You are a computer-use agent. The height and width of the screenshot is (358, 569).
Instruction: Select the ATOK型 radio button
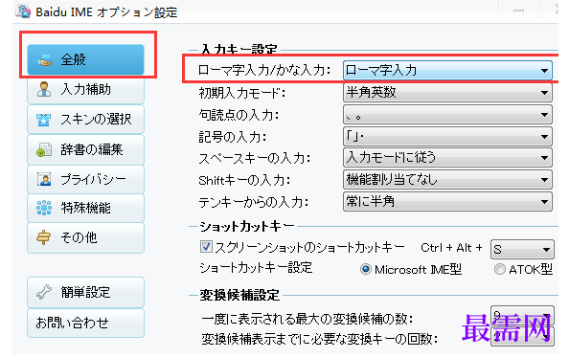500,269
